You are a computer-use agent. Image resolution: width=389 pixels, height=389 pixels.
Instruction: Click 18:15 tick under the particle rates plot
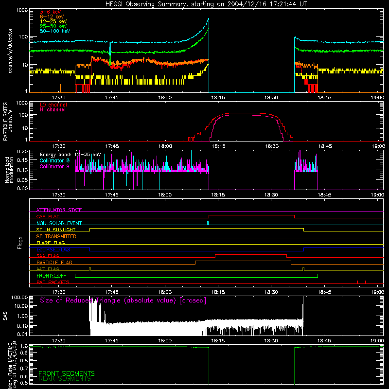(x=218, y=146)
